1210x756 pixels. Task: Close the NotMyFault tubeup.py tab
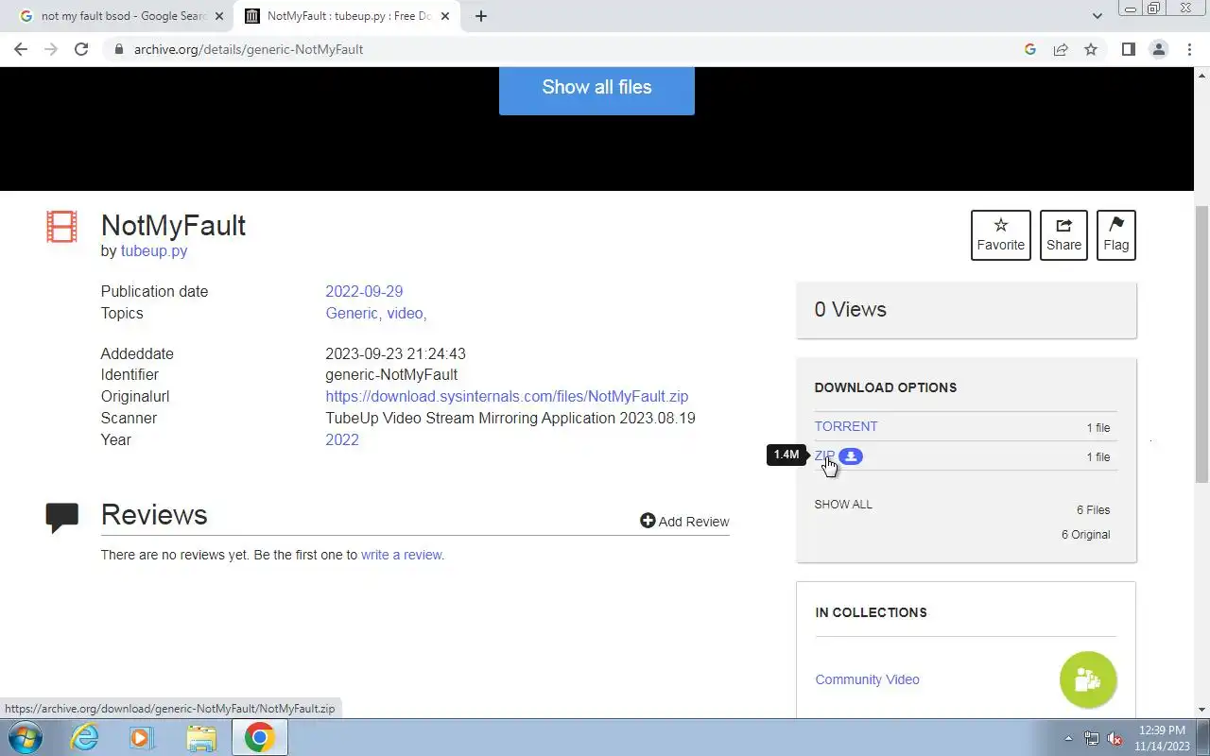[x=445, y=16]
